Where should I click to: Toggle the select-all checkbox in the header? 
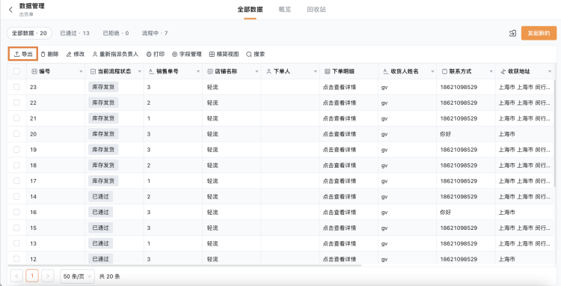click(x=16, y=71)
